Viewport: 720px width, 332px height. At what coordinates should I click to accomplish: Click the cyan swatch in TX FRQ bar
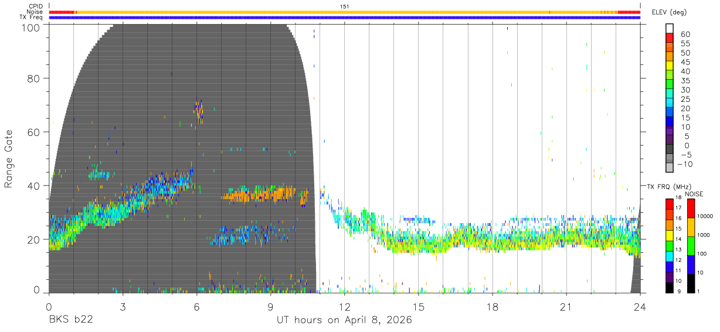pyautogui.click(x=670, y=255)
